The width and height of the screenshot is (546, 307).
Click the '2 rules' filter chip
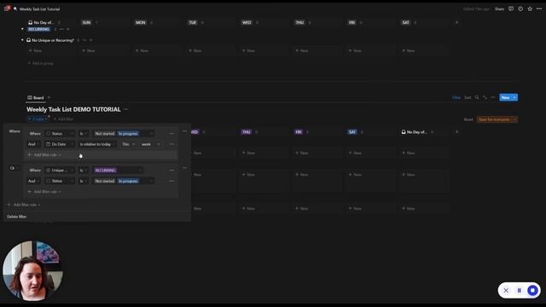click(38, 119)
